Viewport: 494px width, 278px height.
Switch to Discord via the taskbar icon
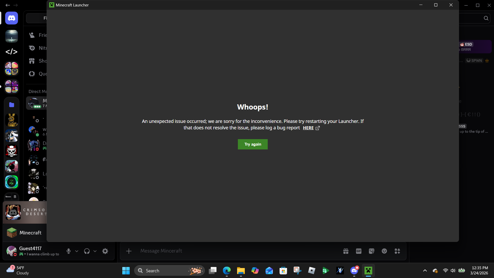point(354,271)
